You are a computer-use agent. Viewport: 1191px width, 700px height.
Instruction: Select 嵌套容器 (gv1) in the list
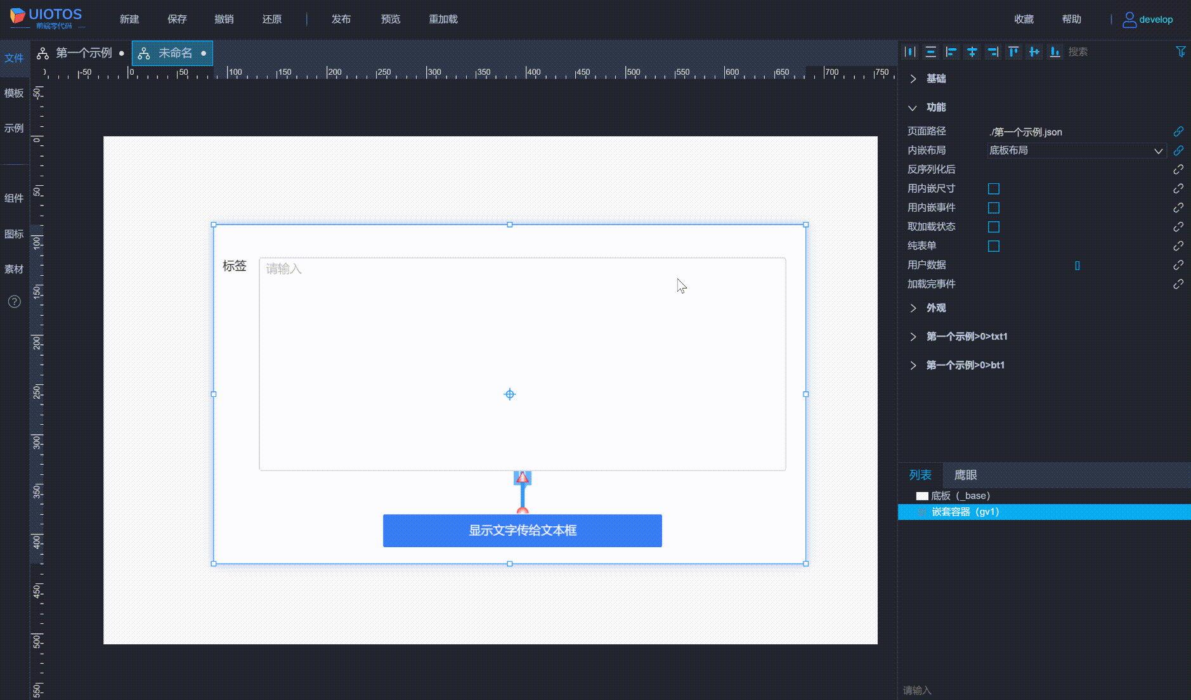1045,512
